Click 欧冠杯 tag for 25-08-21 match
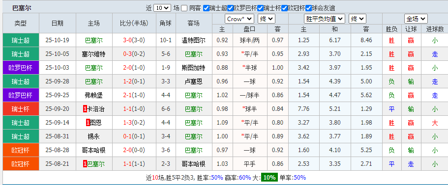448x185 pixels. pos(21,164)
